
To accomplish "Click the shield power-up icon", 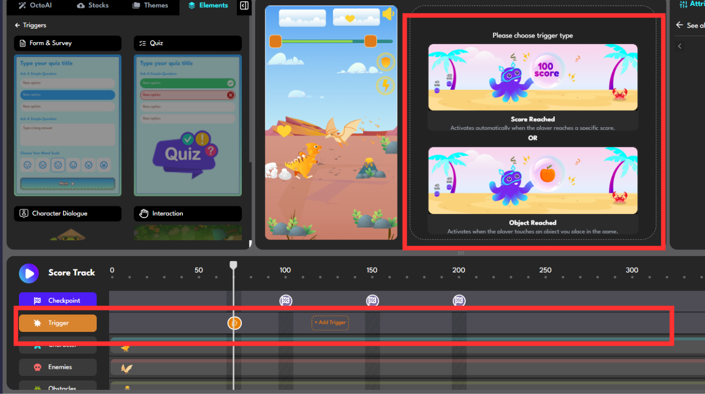I will coord(385,63).
